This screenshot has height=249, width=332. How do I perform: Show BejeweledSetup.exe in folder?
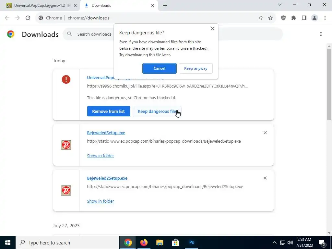101,156
